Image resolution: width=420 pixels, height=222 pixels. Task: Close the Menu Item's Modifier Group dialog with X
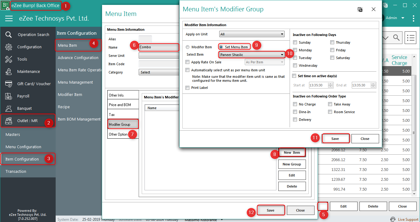coord(374,10)
